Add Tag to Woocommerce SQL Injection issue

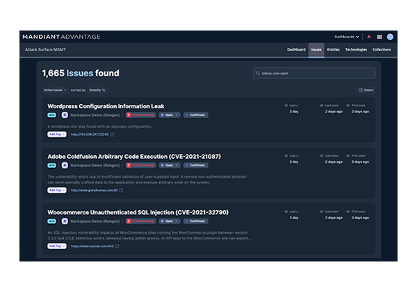(x=57, y=246)
